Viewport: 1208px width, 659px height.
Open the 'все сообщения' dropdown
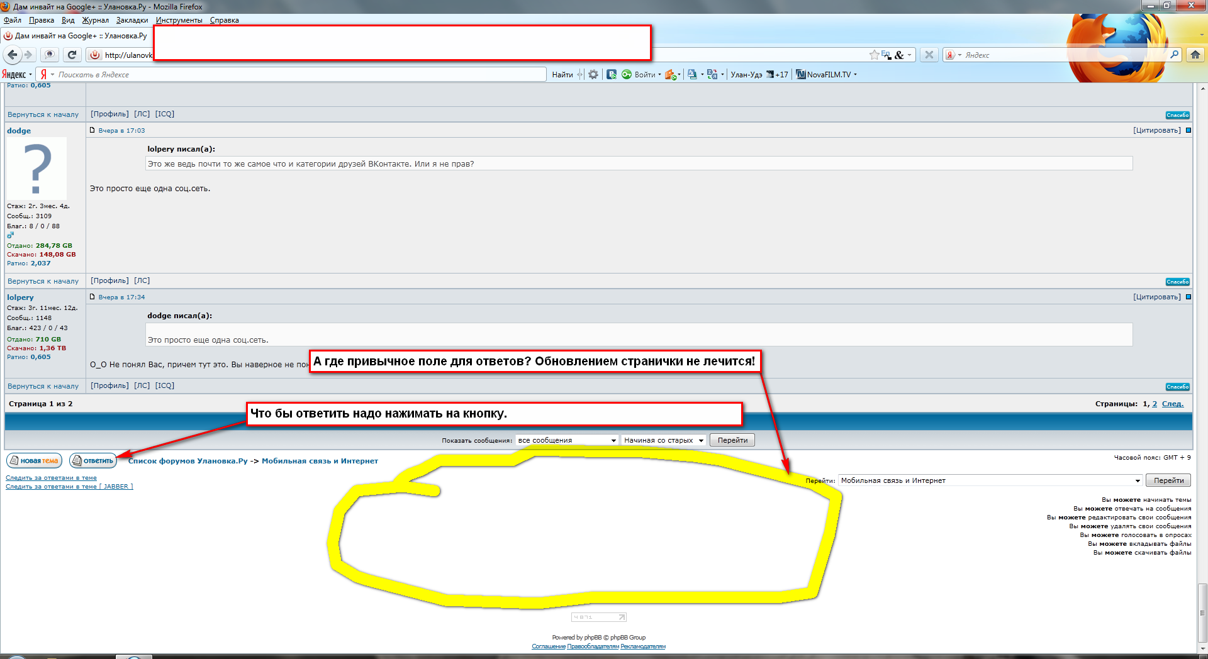point(567,440)
